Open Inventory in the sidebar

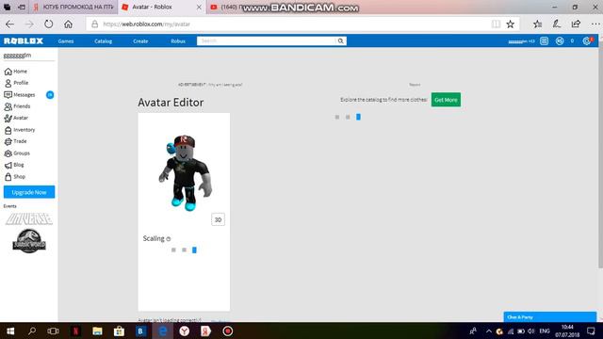[x=20, y=130]
